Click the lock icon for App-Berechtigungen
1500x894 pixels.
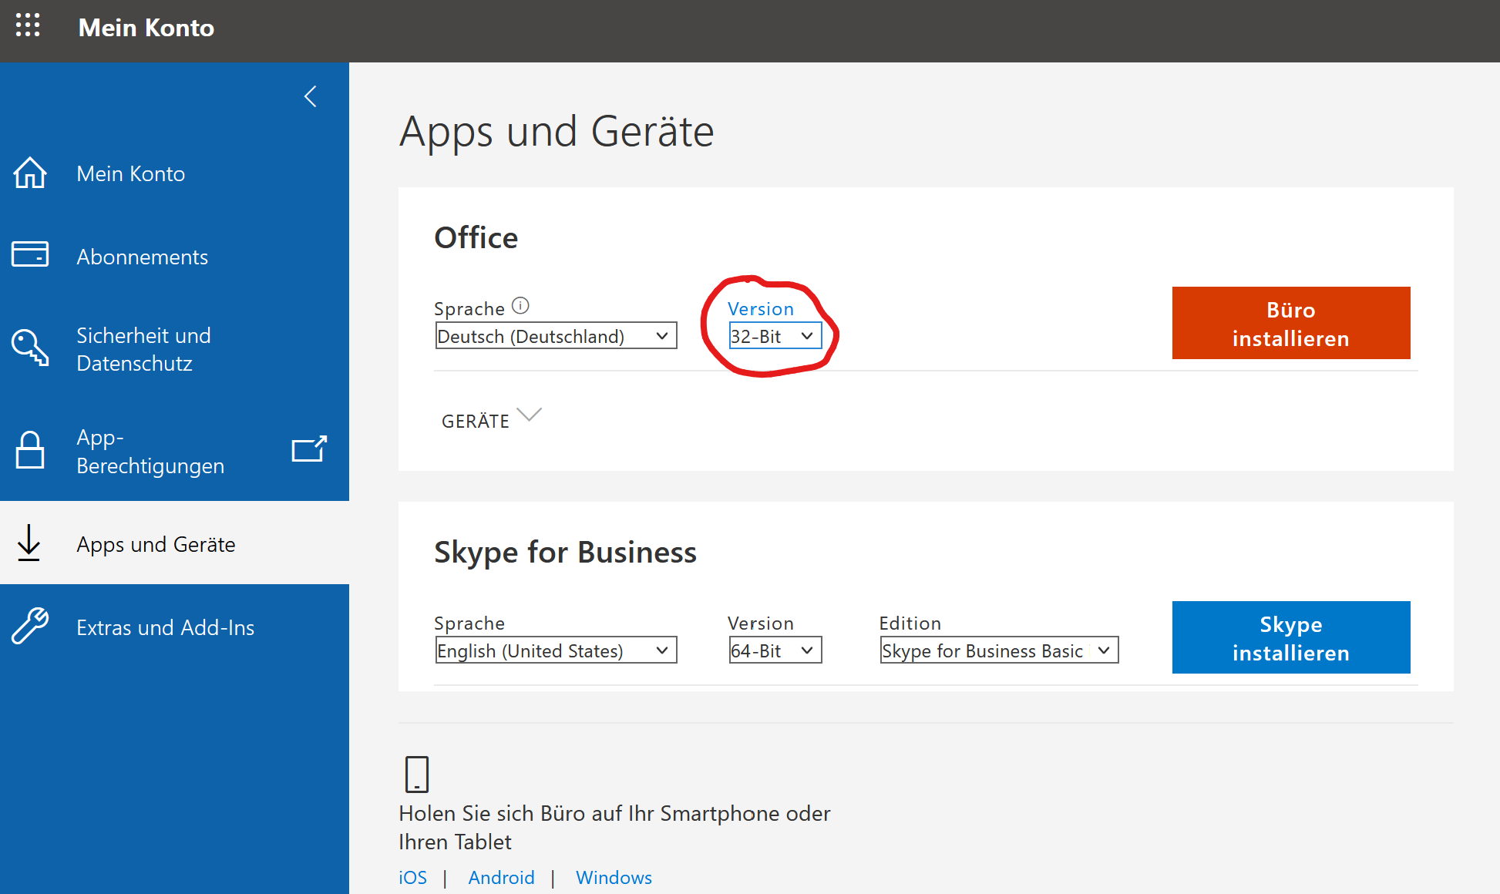pyautogui.click(x=30, y=450)
